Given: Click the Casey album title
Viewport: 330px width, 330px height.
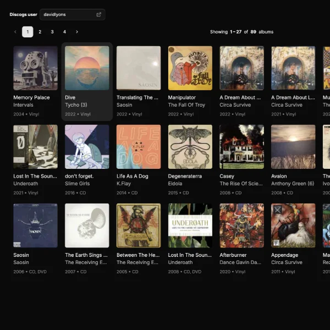Looking at the screenshot, I should [x=227, y=176].
